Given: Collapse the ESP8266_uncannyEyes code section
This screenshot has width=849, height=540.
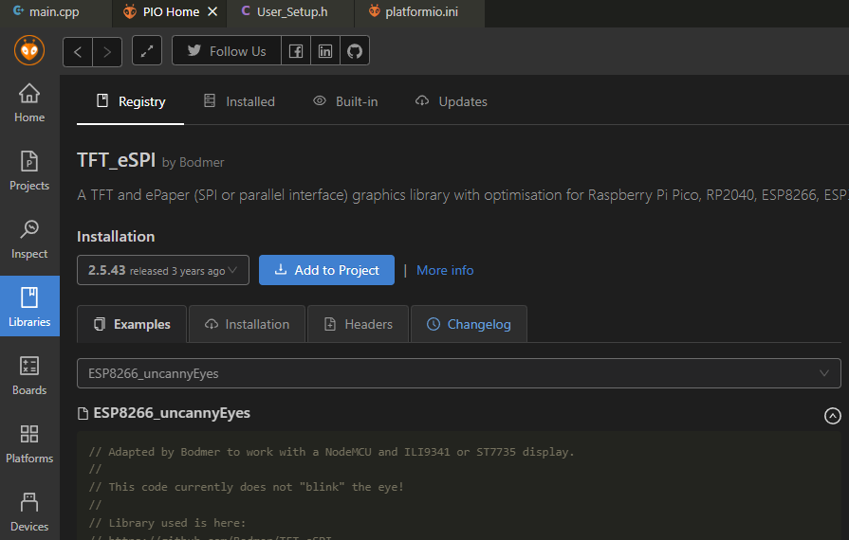Looking at the screenshot, I should pyautogui.click(x=832, y=415).
